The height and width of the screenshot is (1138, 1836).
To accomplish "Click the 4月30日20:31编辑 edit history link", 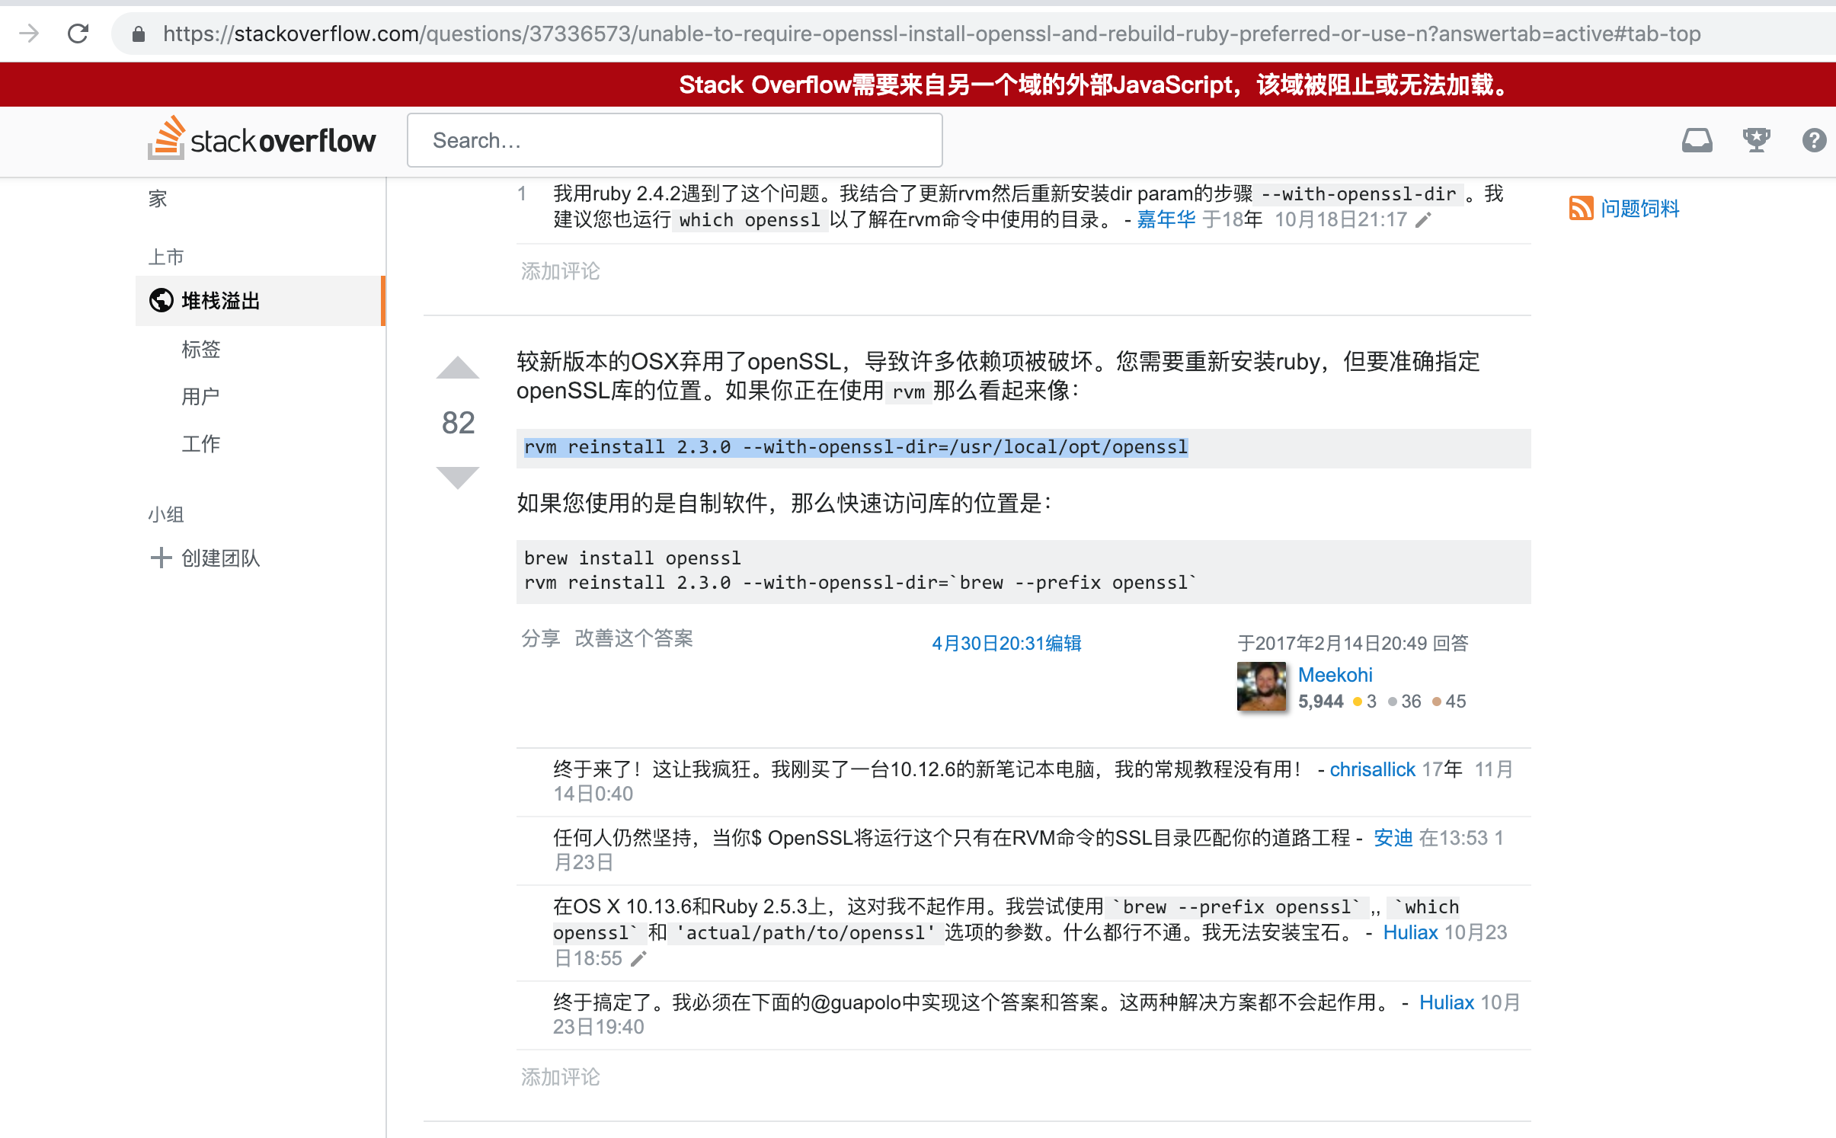I will pyautogui.click(x=1006, y=644).
